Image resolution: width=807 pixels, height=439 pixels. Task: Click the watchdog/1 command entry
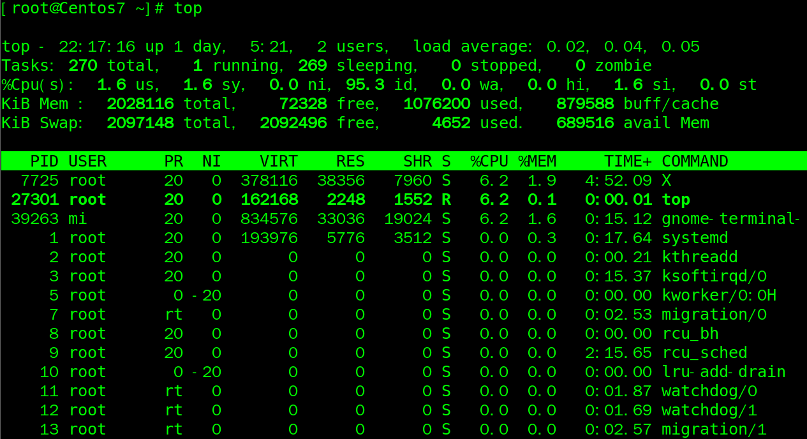[709, 411]
